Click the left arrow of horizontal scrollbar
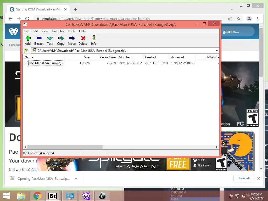This screenshot has height=201, width=268. coord(25,147)
